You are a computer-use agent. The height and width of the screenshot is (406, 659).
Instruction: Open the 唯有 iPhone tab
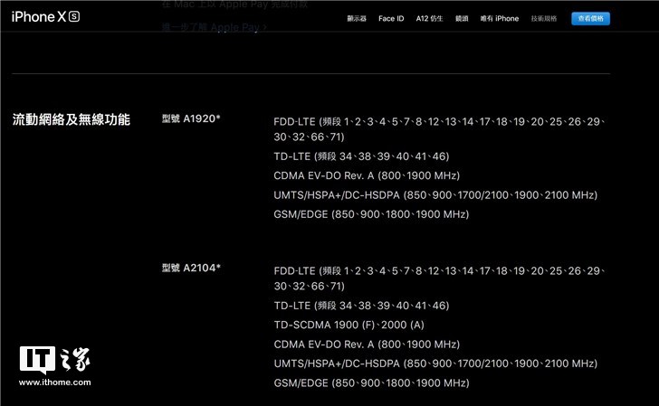[500, 18]
